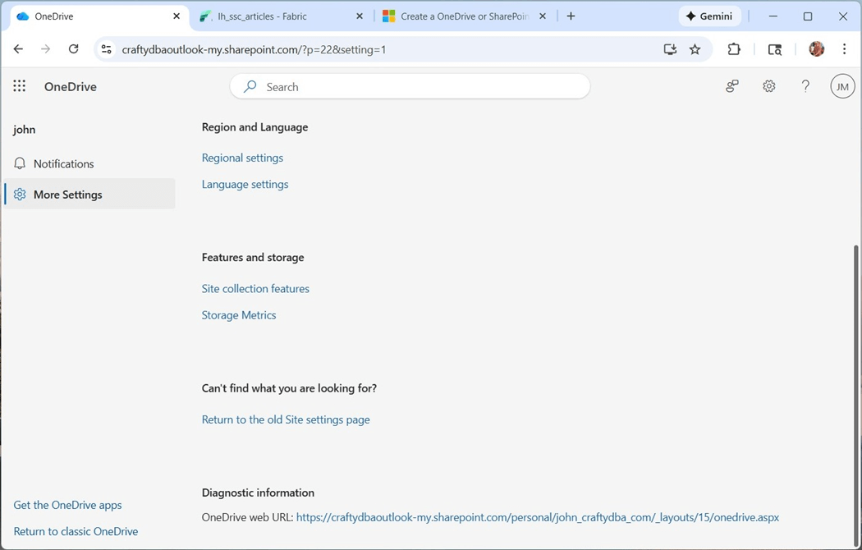The image size is (862, 550).
Task: Select Notifications in the left sidebar
Action: [64, 163]
